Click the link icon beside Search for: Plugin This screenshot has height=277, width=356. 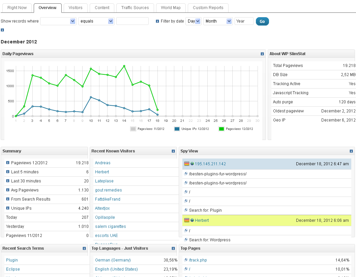coord(186,210)
